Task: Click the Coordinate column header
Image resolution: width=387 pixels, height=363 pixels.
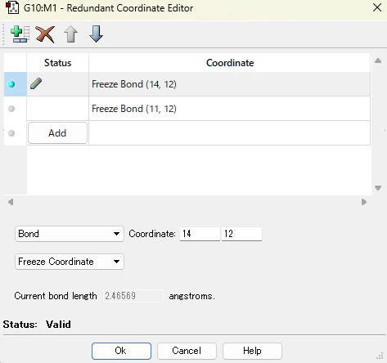Action: point(230,63)
